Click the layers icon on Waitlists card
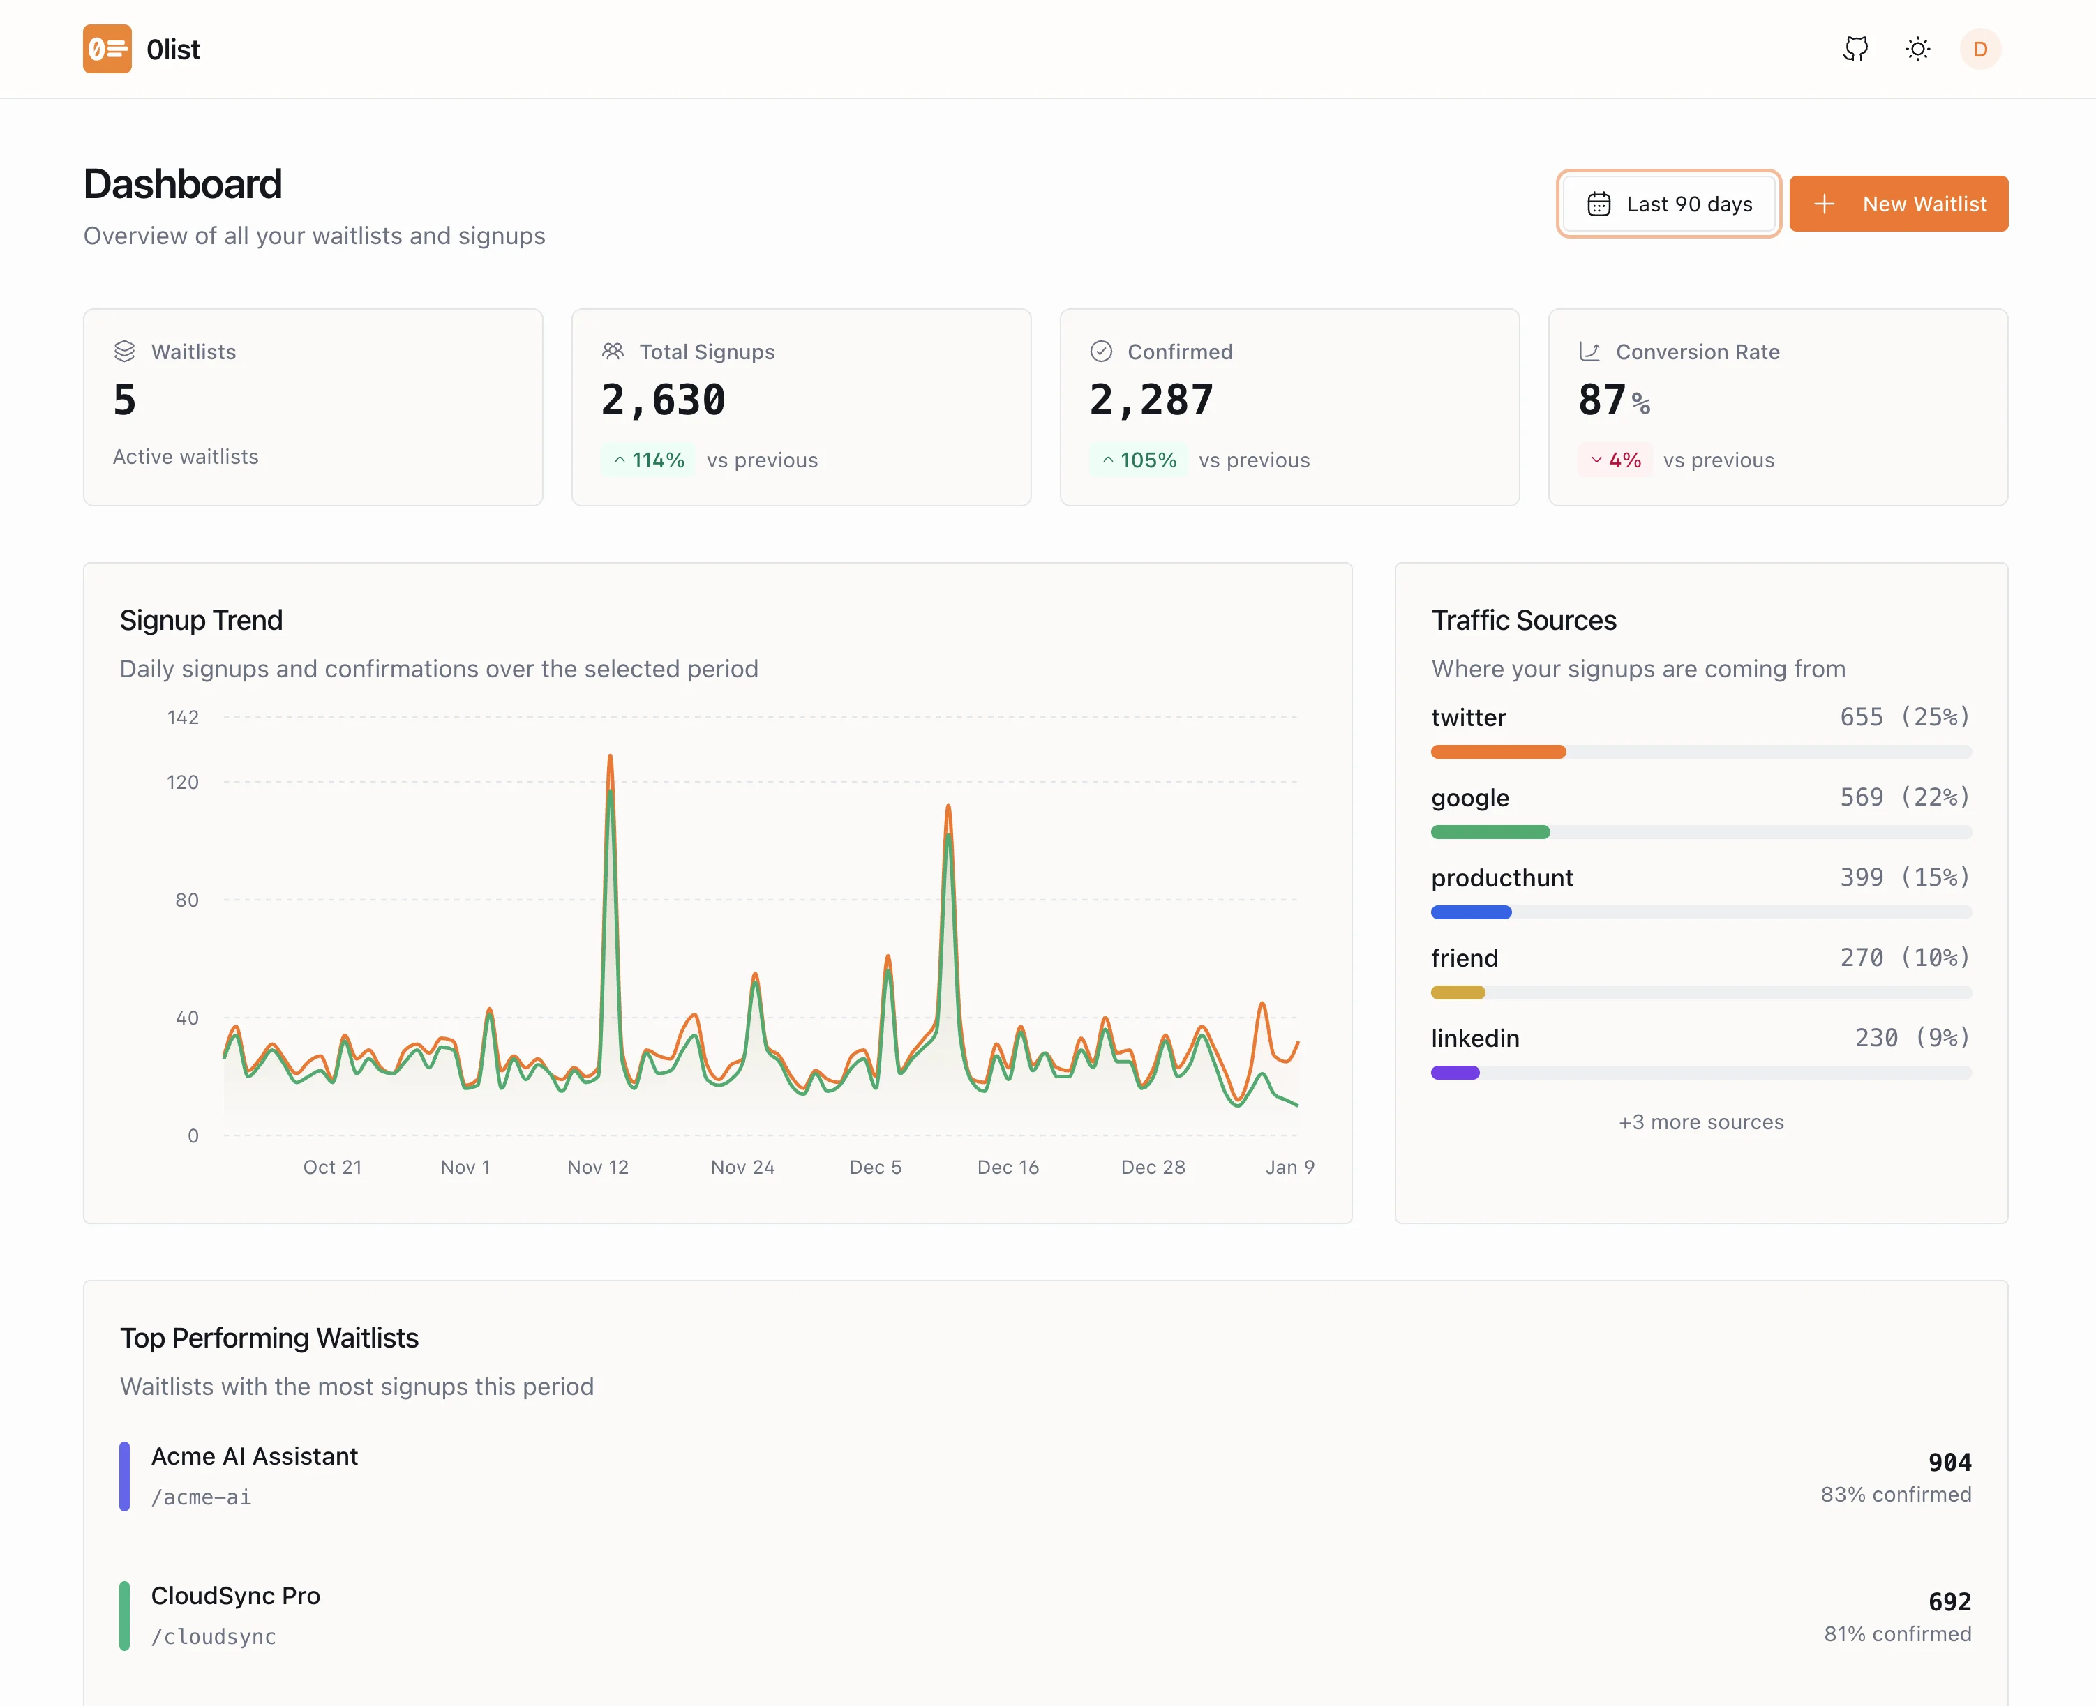This screenshot has height=1706, width=2096. (124, 350)
